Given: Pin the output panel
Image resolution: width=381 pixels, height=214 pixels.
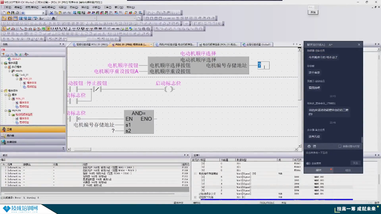Looking at the screenshot, I should click(185, 155).
